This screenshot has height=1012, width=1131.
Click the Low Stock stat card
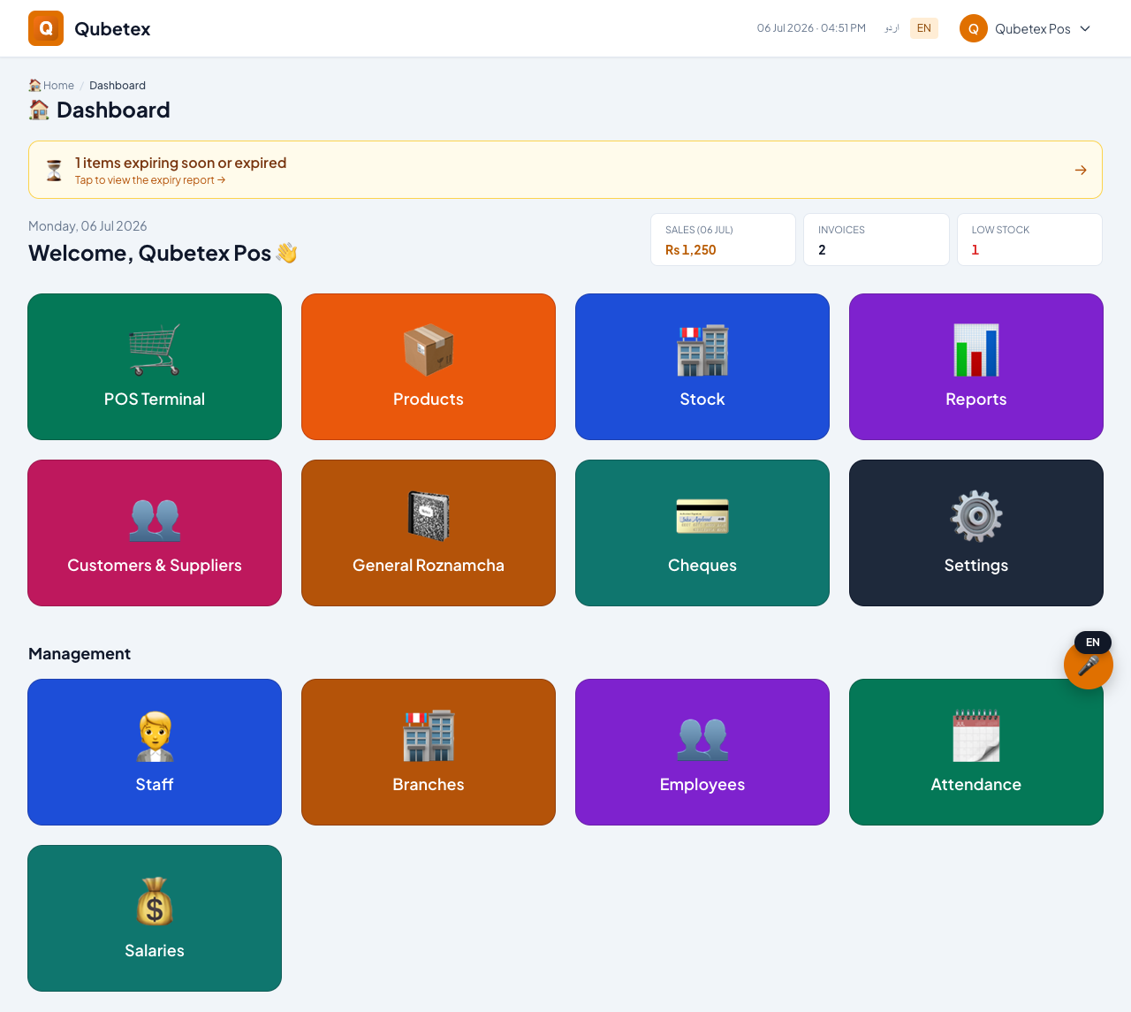[x=1030, y=240]
